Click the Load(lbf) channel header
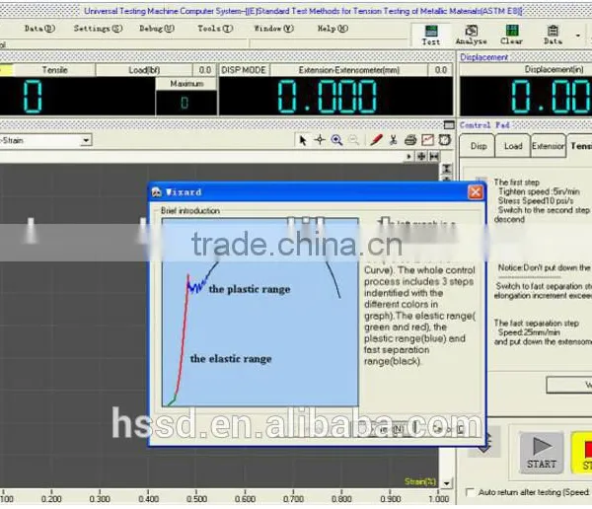 pos(144,70)
